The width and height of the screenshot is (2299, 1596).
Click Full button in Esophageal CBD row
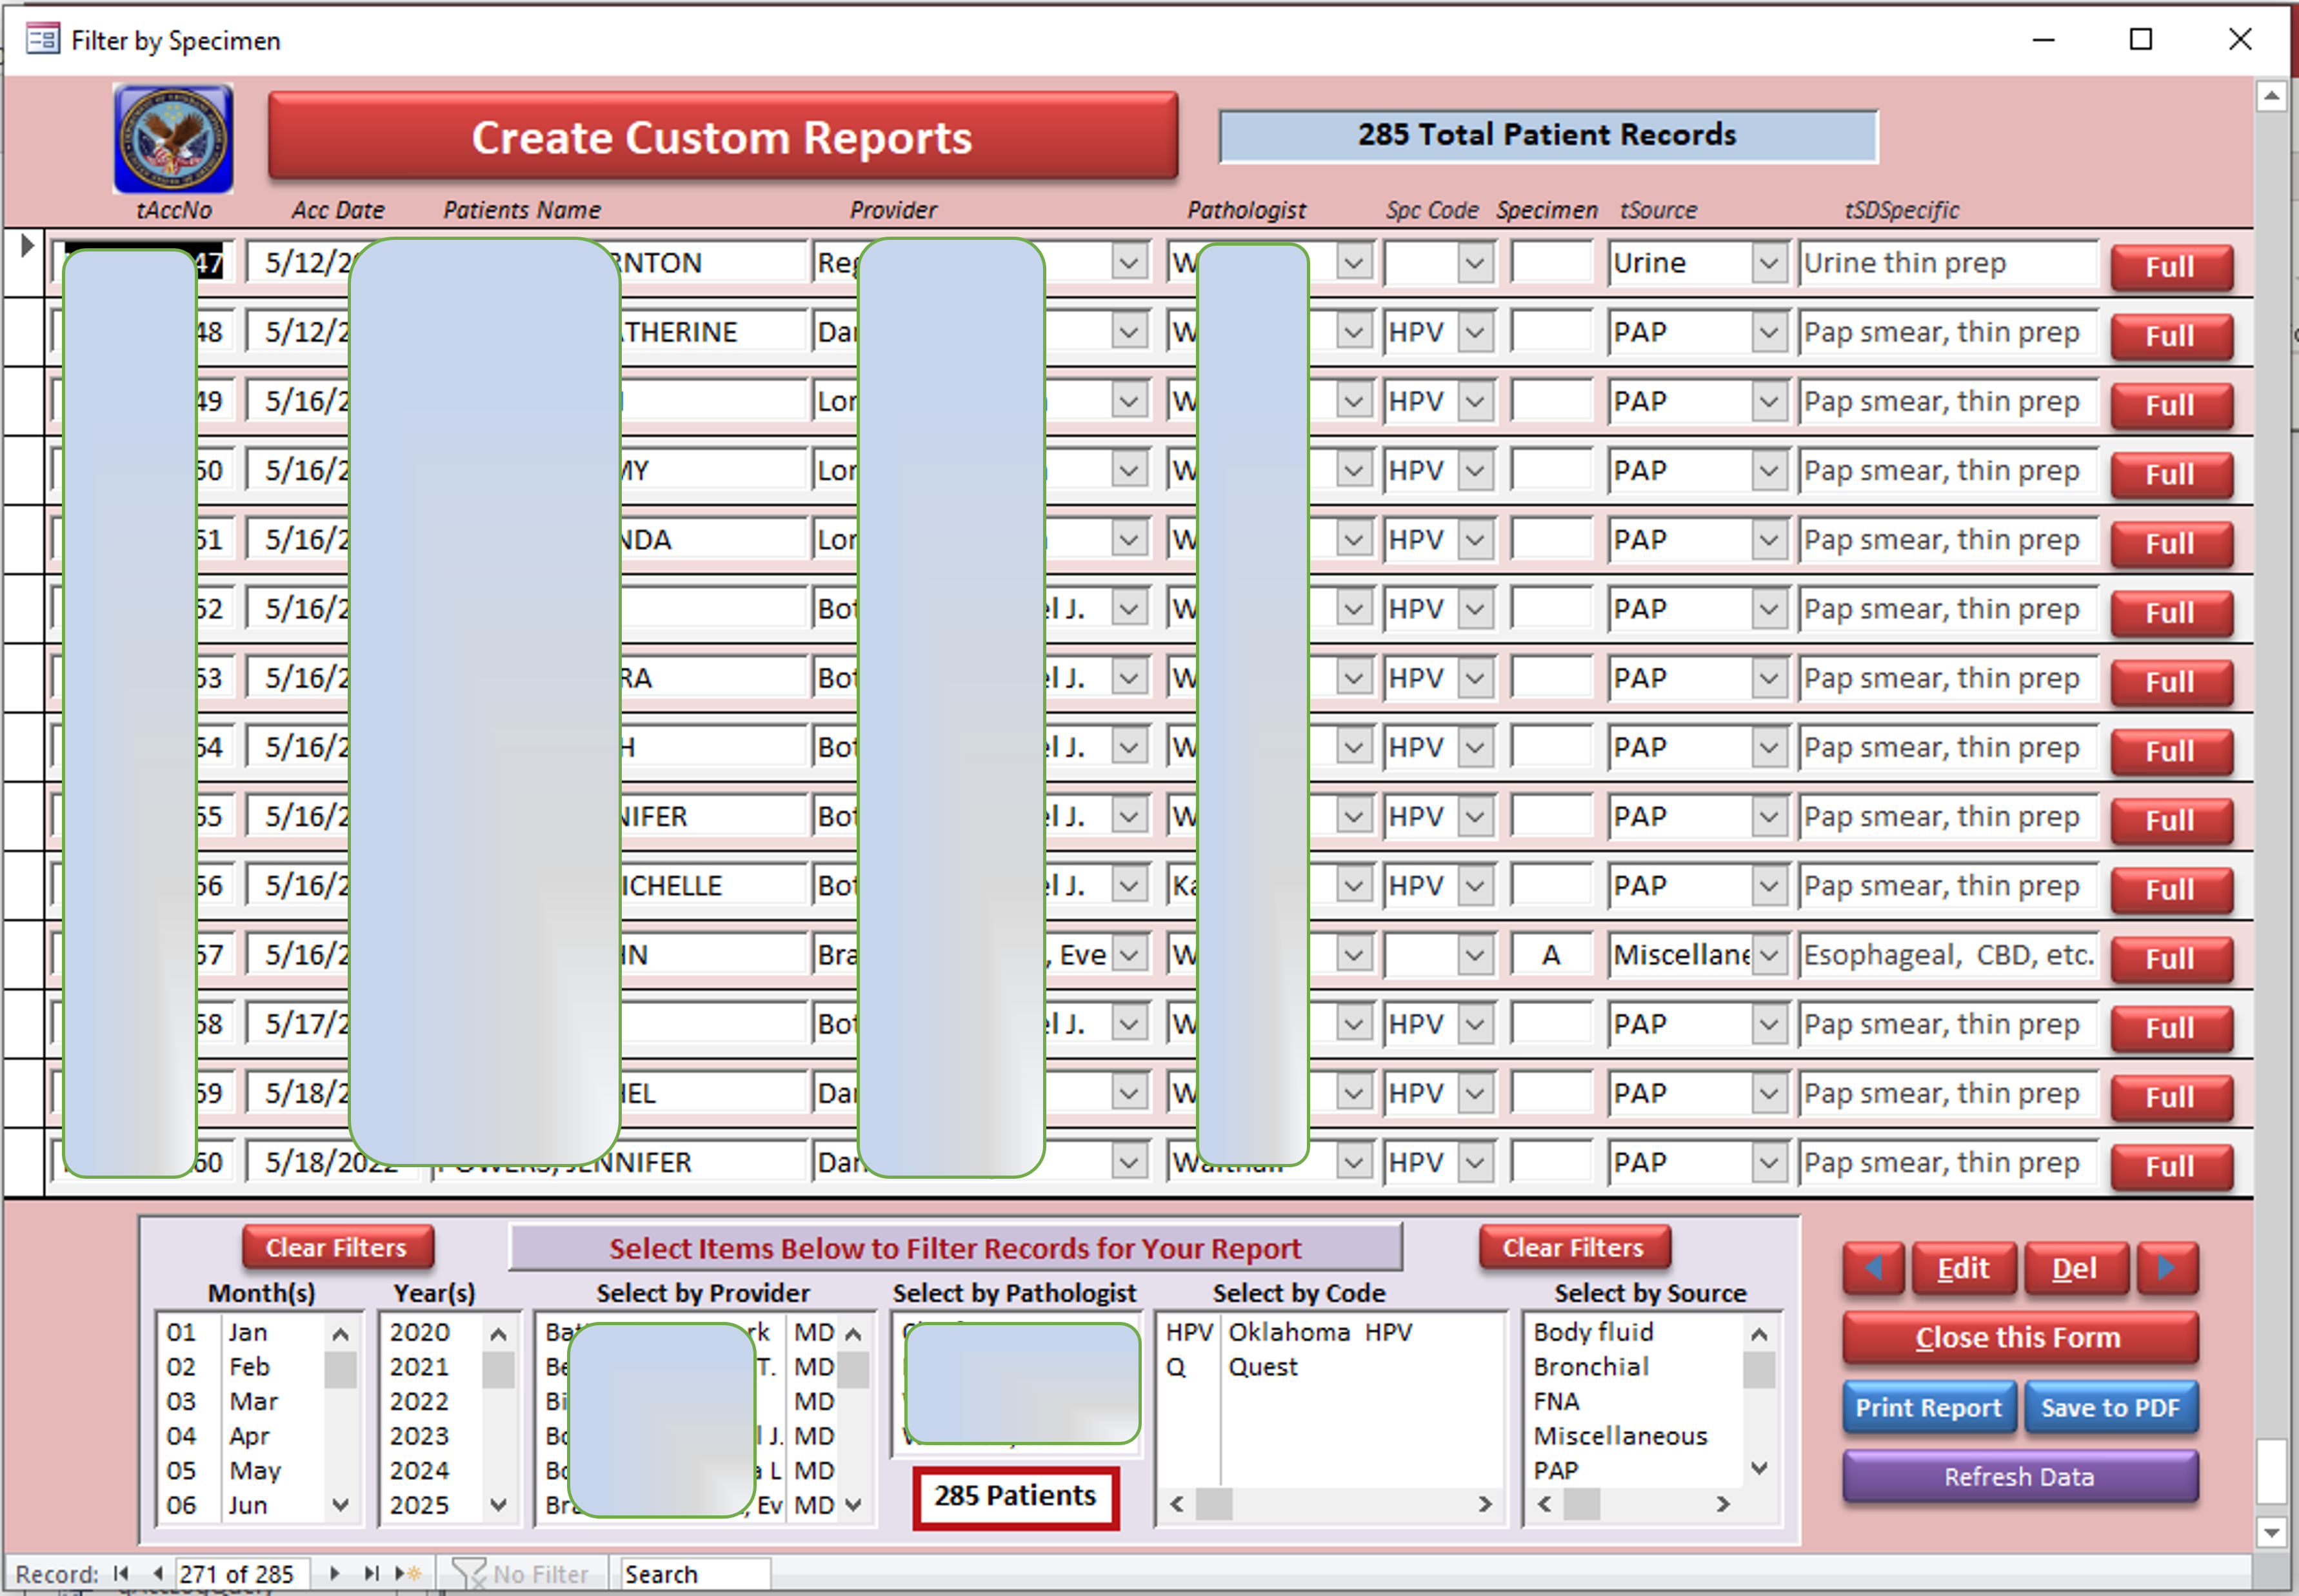(2171, 959)
